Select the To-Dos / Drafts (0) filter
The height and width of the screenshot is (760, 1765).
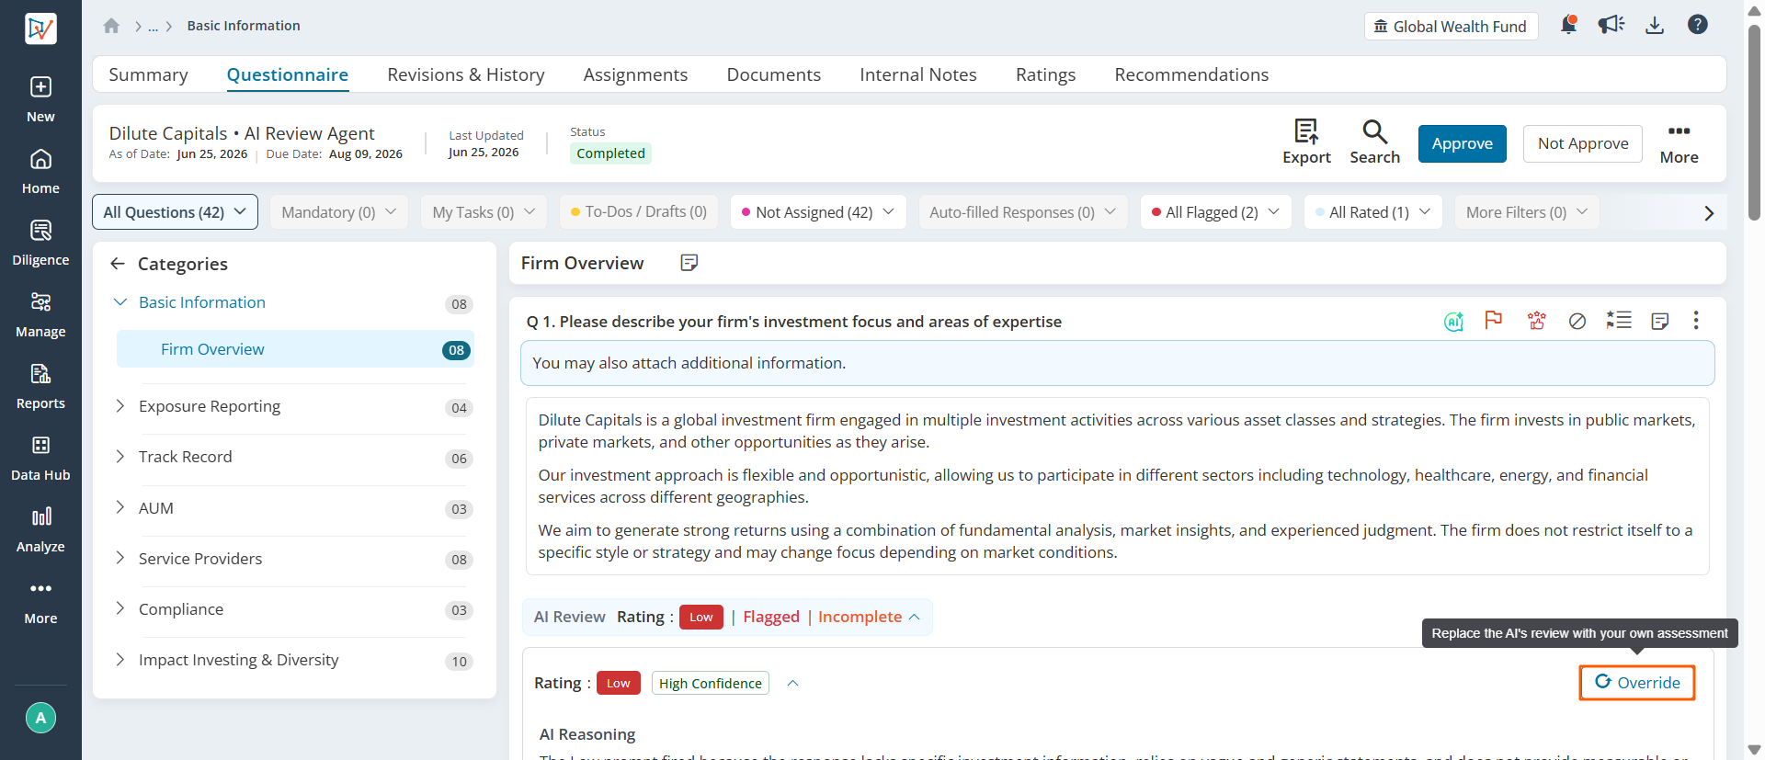[639, 212]
